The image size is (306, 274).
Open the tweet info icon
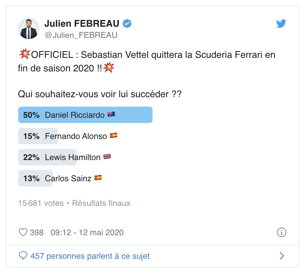tap(281, 232)
